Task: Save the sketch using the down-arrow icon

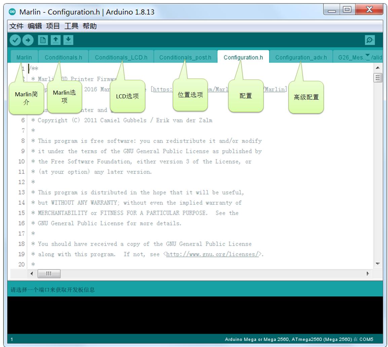Action: pos(68,40)
